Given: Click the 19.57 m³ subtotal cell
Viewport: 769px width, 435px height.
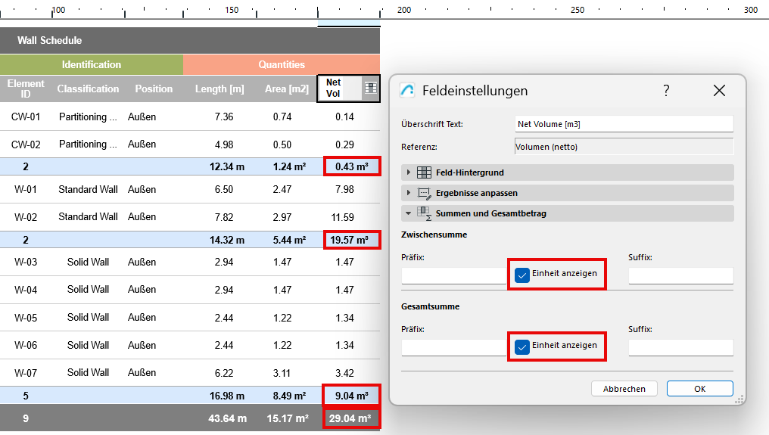Looking at the screenshot, I should pyautogui.click(x=352, y=240).
